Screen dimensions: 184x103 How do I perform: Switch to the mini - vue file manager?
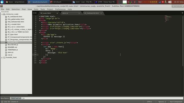pos(83,2)
